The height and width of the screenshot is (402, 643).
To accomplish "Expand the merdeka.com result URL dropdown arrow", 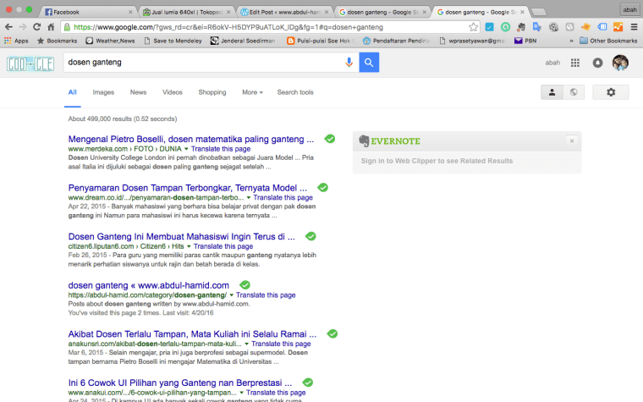I will tap(186, 149).
